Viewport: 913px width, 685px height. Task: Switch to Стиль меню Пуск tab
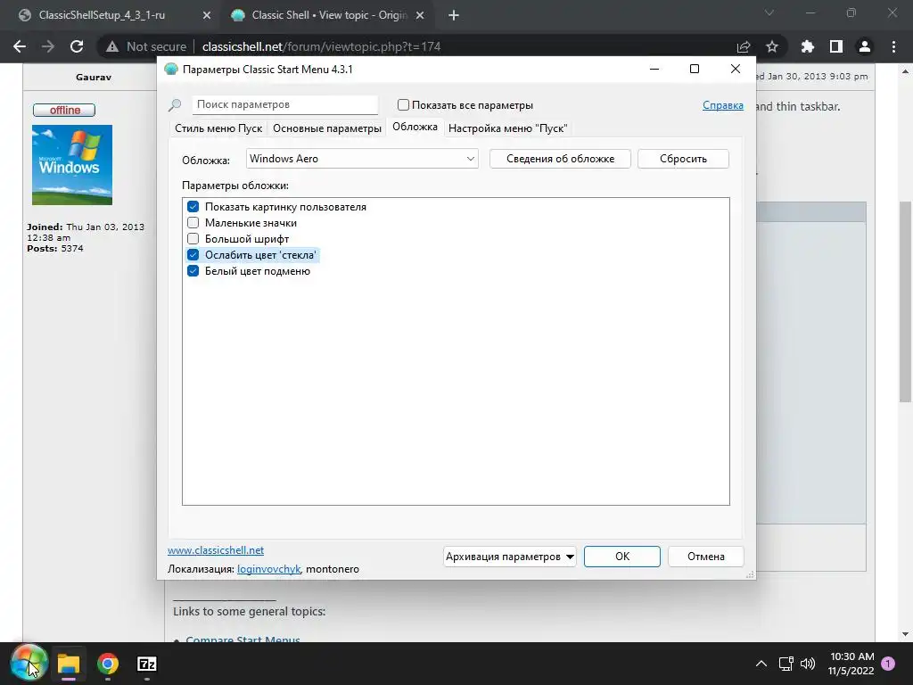(x=218, y=128)
